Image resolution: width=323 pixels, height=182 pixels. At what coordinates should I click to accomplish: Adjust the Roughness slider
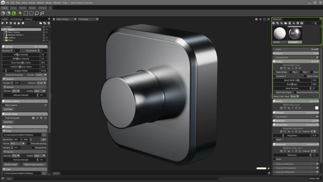pyautogui.click(x=292, y=136)
